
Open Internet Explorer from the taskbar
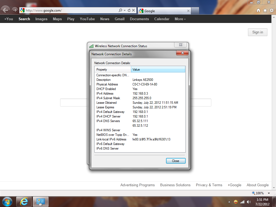(24, 201)
